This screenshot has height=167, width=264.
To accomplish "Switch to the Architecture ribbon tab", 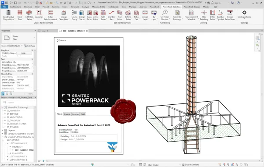I will pos(15,7).
